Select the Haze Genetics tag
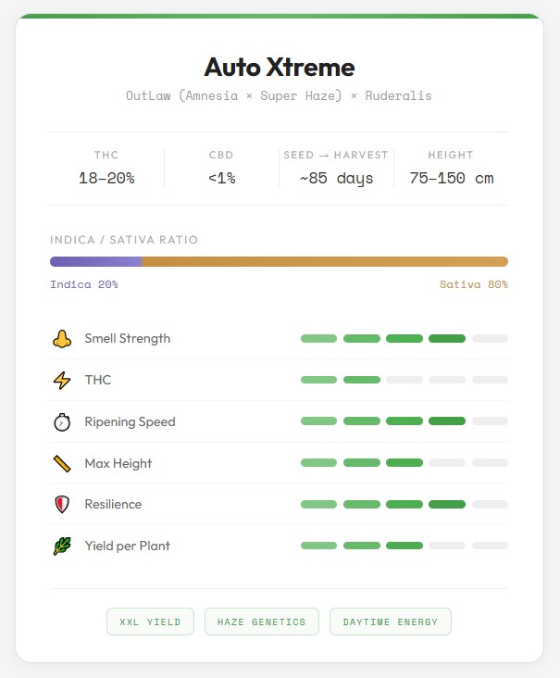 coord(261,621)
